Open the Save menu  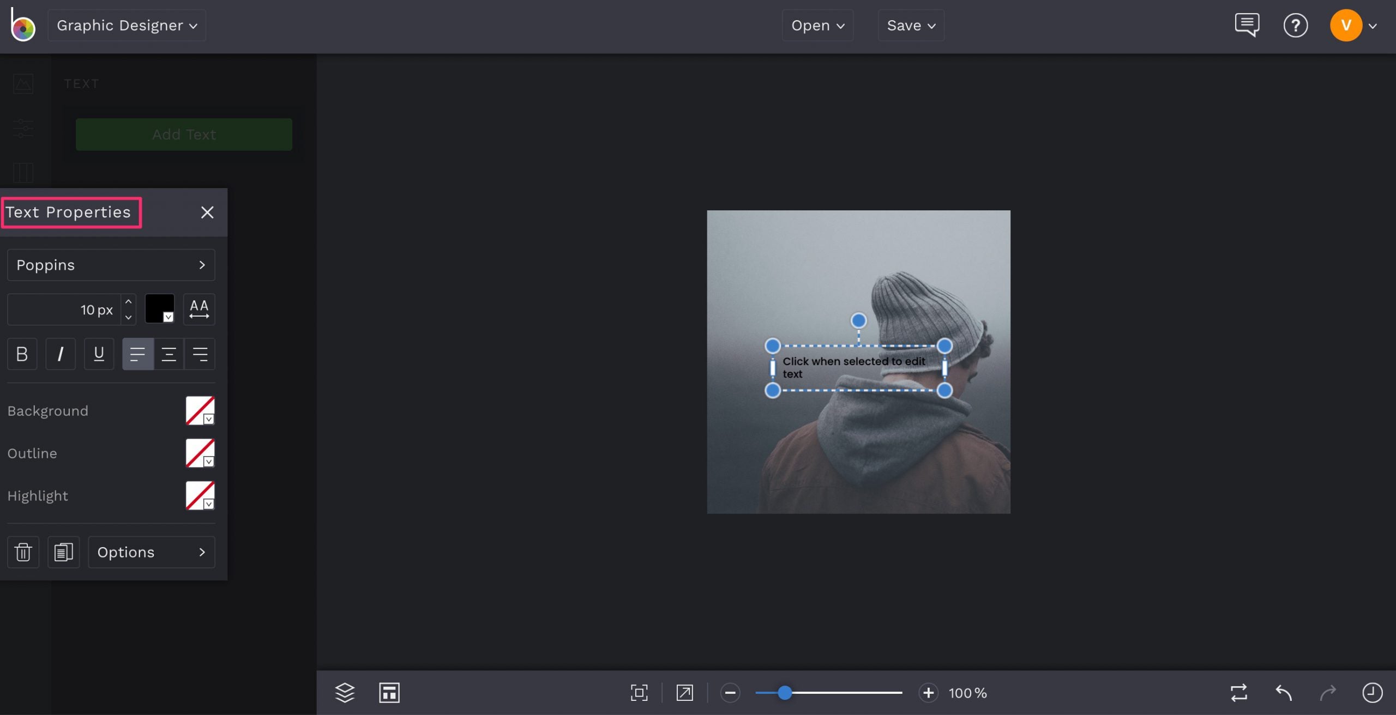(x=911, y=25)
